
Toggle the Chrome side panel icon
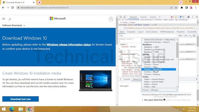pyautogui.click(x=186, y=7)
